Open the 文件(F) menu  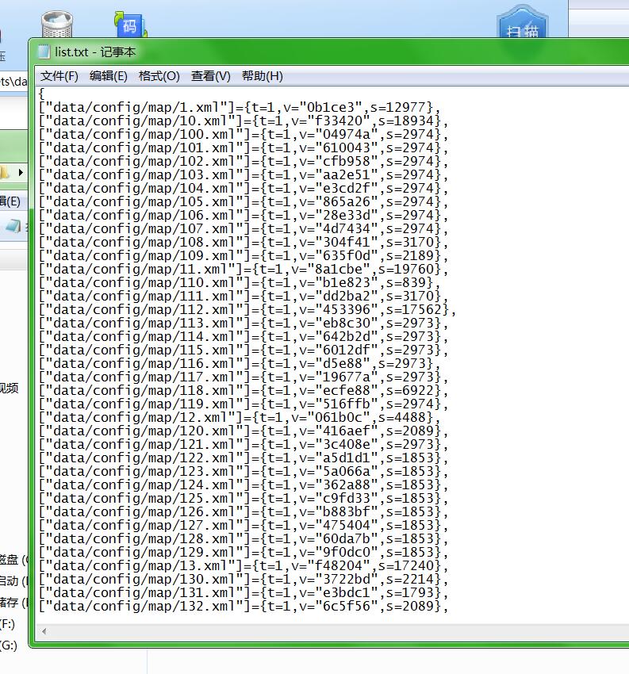pos(59,76)
